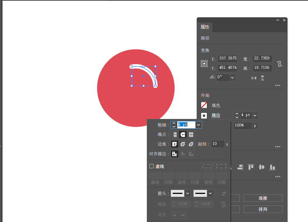
Task: Select dash option preserving exact lengths
Action: [207, 166]
